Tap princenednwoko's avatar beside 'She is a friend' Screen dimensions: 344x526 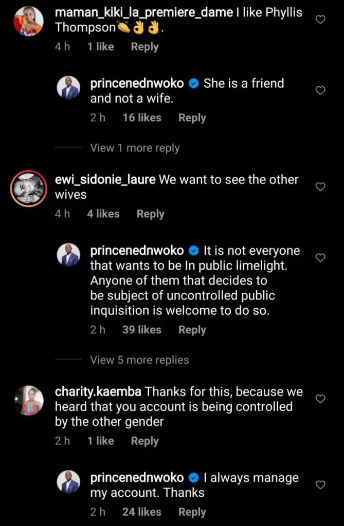(x=68, y=88)
